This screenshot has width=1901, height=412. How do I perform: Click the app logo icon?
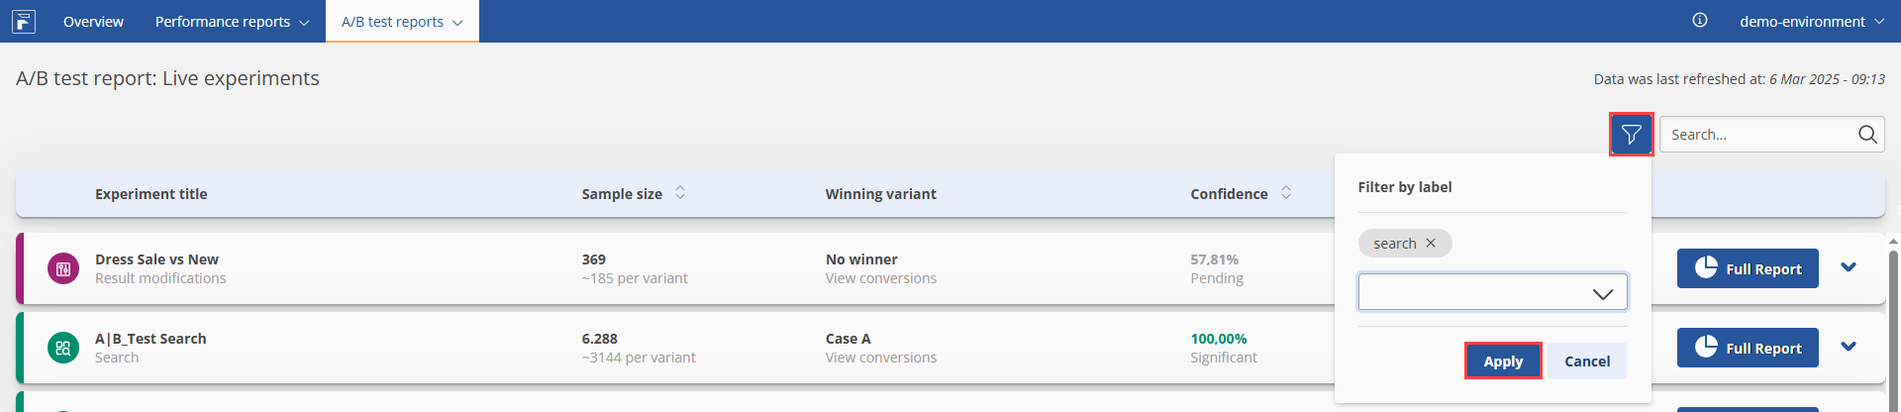point(24,21)
